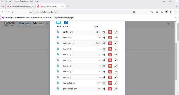
Task: Delete the favicon.ico file
Action: pyautogui.click(x=110, y=38)
